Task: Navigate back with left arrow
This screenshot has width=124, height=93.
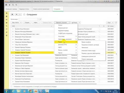Action: [x=17, y=14]
